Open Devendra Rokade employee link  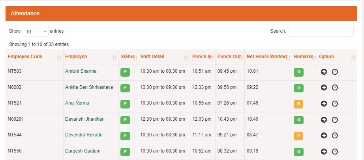click(x=84, y=135)
